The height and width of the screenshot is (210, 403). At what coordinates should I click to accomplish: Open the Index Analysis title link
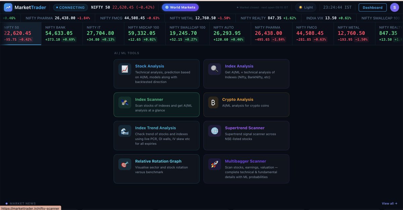[x=239, y=66]
